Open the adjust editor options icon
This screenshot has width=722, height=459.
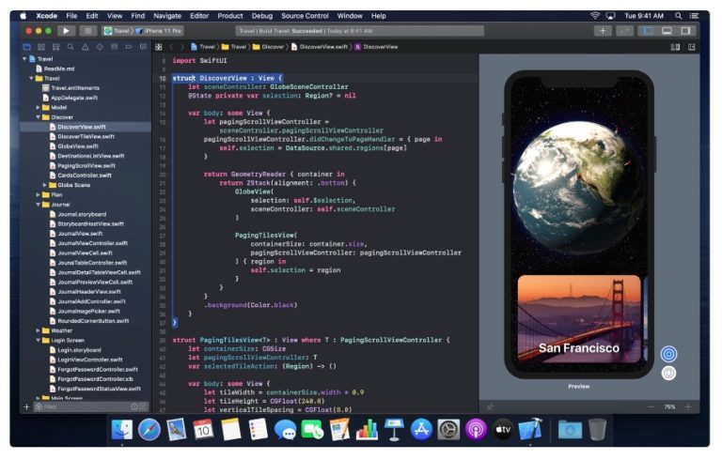point(675,47)
